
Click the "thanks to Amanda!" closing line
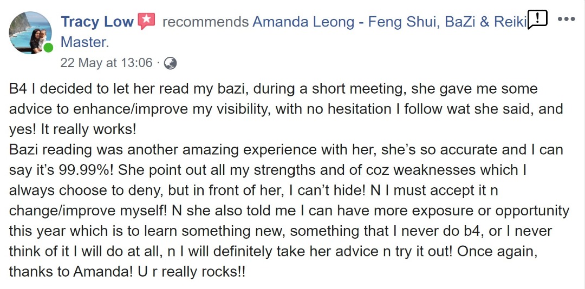(x=127, y=272)
